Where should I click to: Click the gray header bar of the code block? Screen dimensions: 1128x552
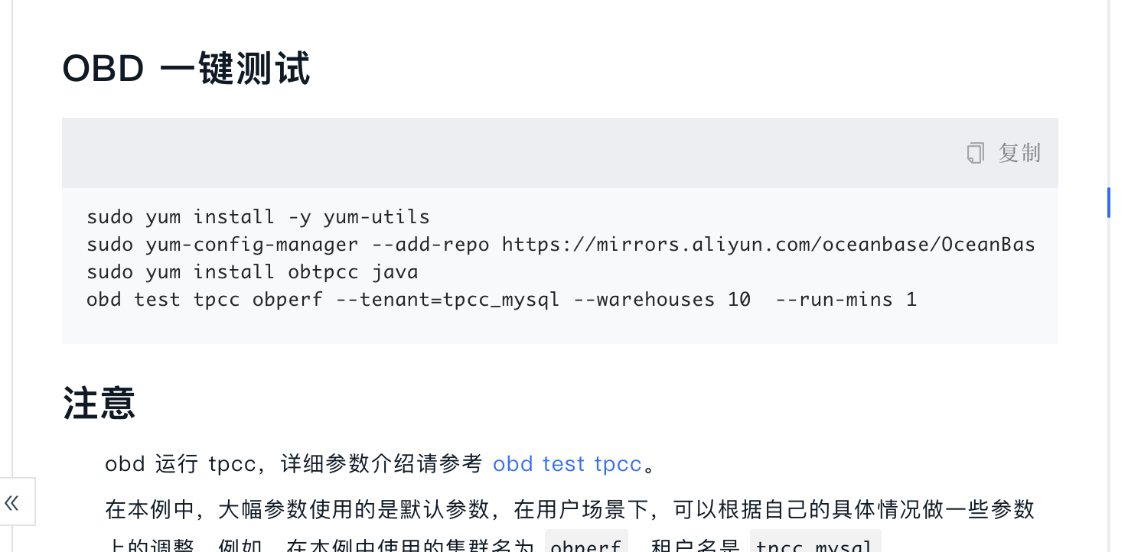coord(560,153)
